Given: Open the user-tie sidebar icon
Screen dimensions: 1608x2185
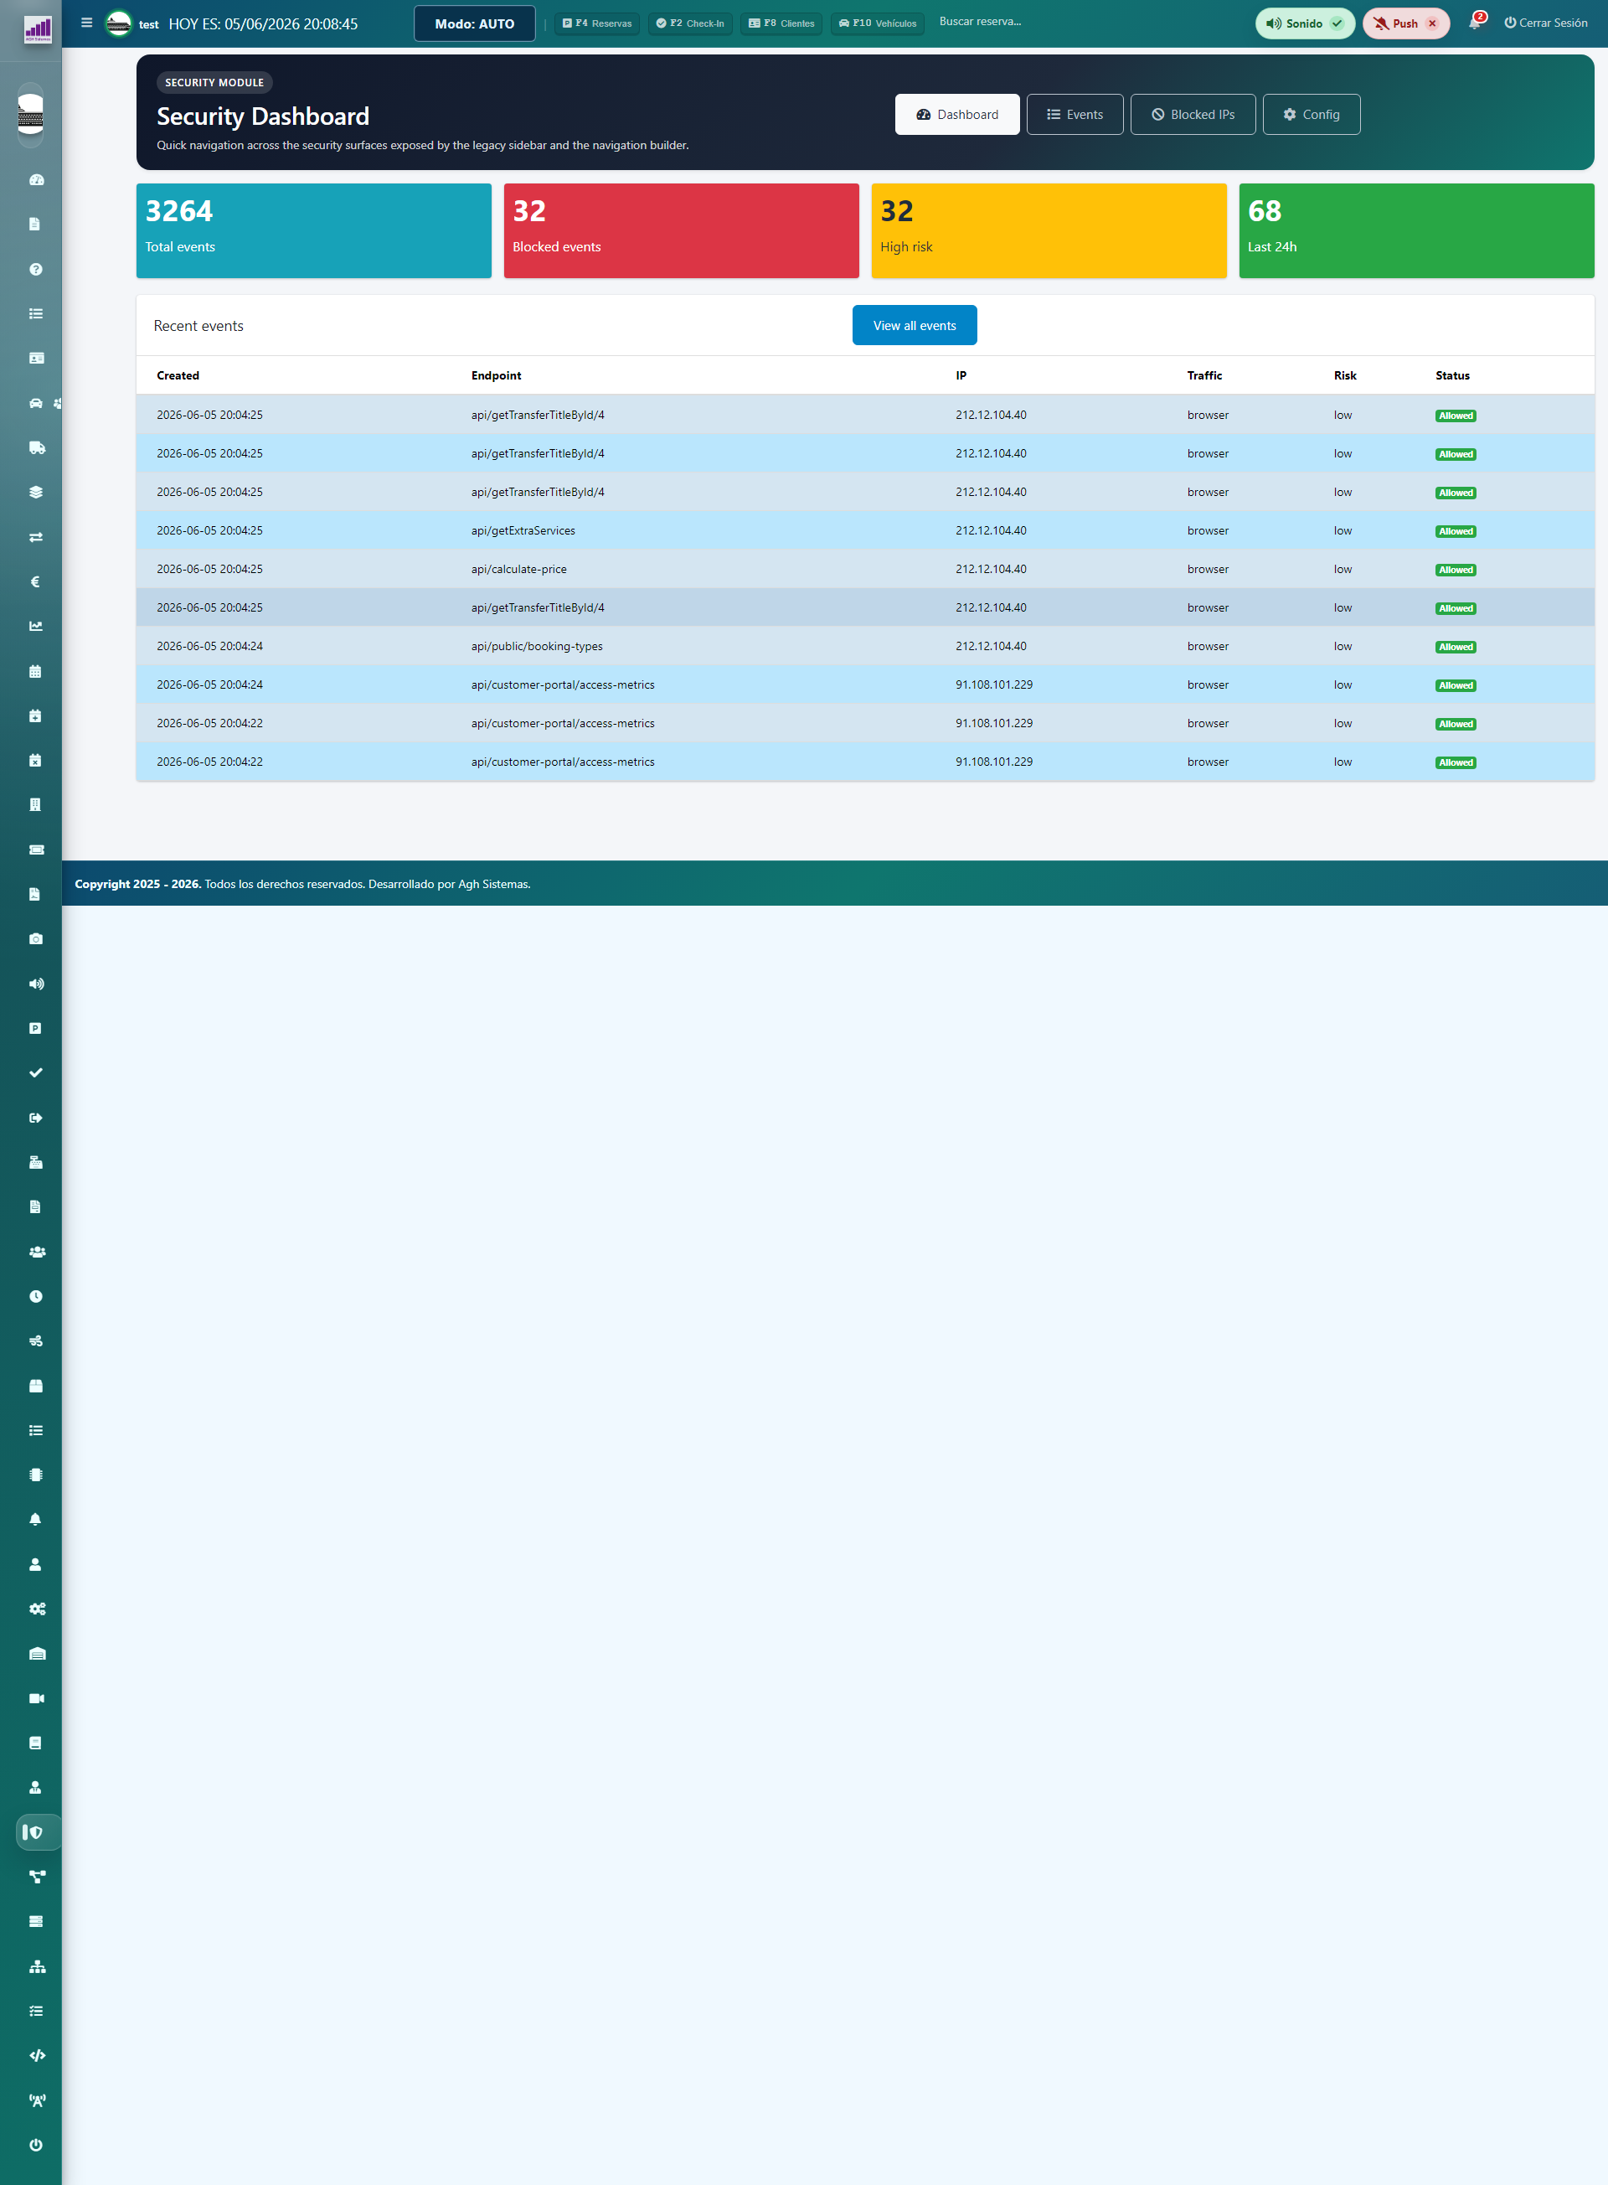Looking at the screenshot, I should tap(36, 1787).
